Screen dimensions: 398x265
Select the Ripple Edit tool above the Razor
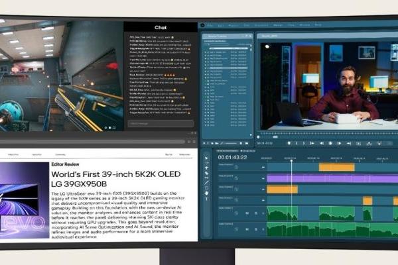pyautogui.click(x=206, y=168)
